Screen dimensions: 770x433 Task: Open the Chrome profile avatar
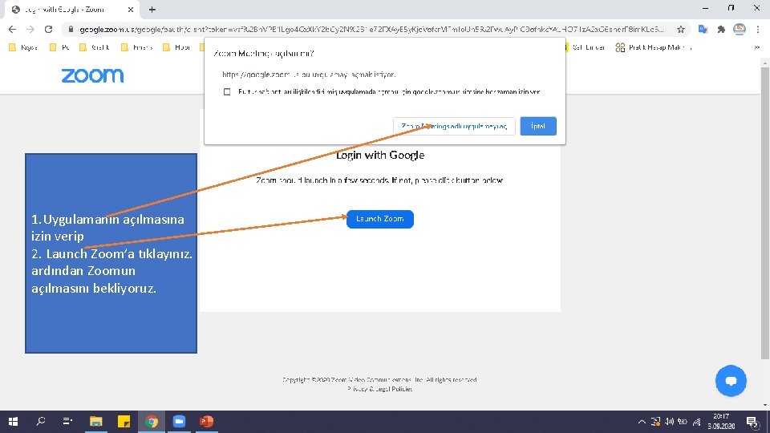coord(739,30)
